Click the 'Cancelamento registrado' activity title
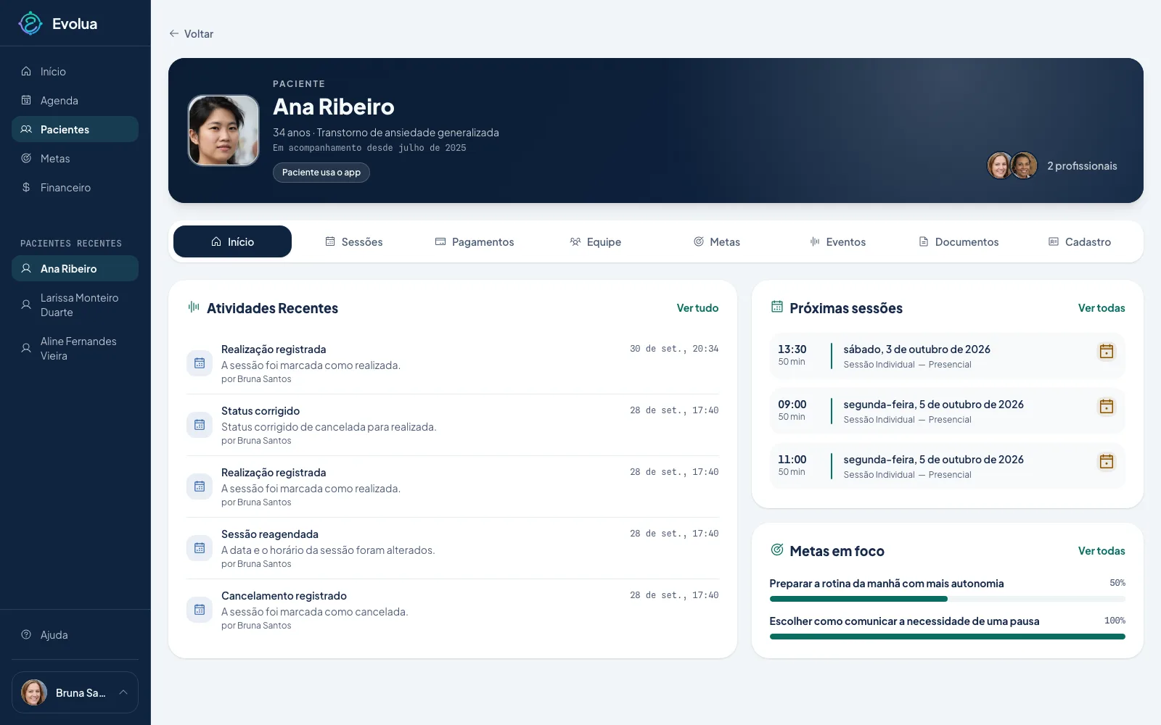 284,596
